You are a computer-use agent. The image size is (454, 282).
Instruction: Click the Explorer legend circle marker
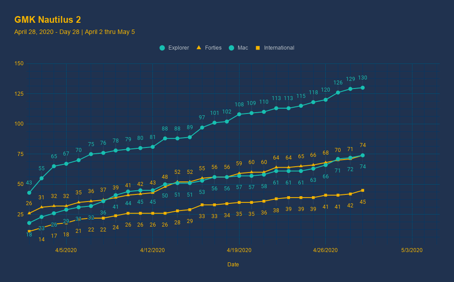point(162,48)
